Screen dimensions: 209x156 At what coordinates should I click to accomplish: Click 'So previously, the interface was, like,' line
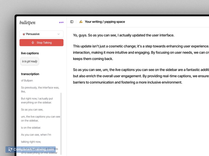(40, 90)
